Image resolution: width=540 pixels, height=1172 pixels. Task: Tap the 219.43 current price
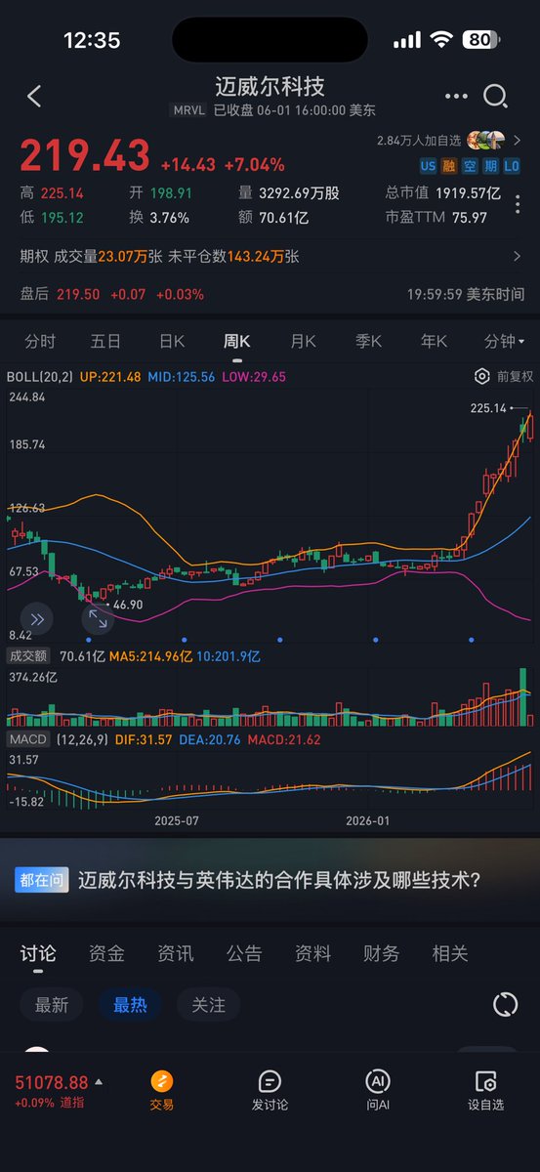click(85, 156)
